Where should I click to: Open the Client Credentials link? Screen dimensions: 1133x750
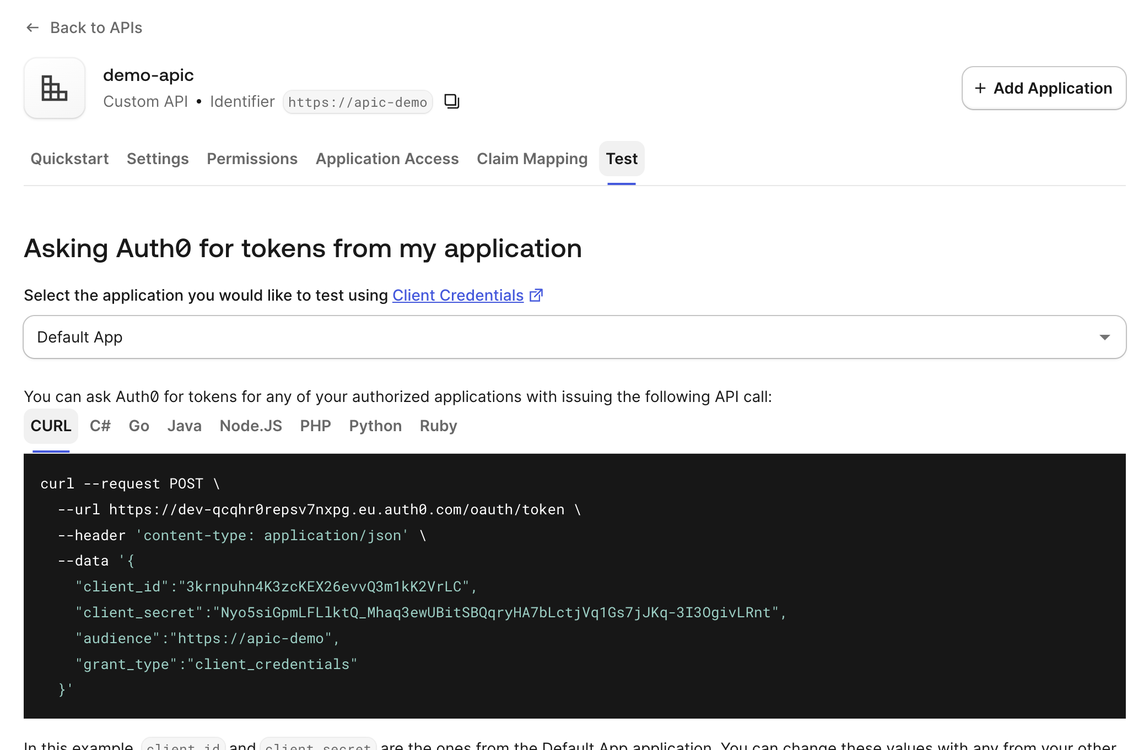coord(458,295)
